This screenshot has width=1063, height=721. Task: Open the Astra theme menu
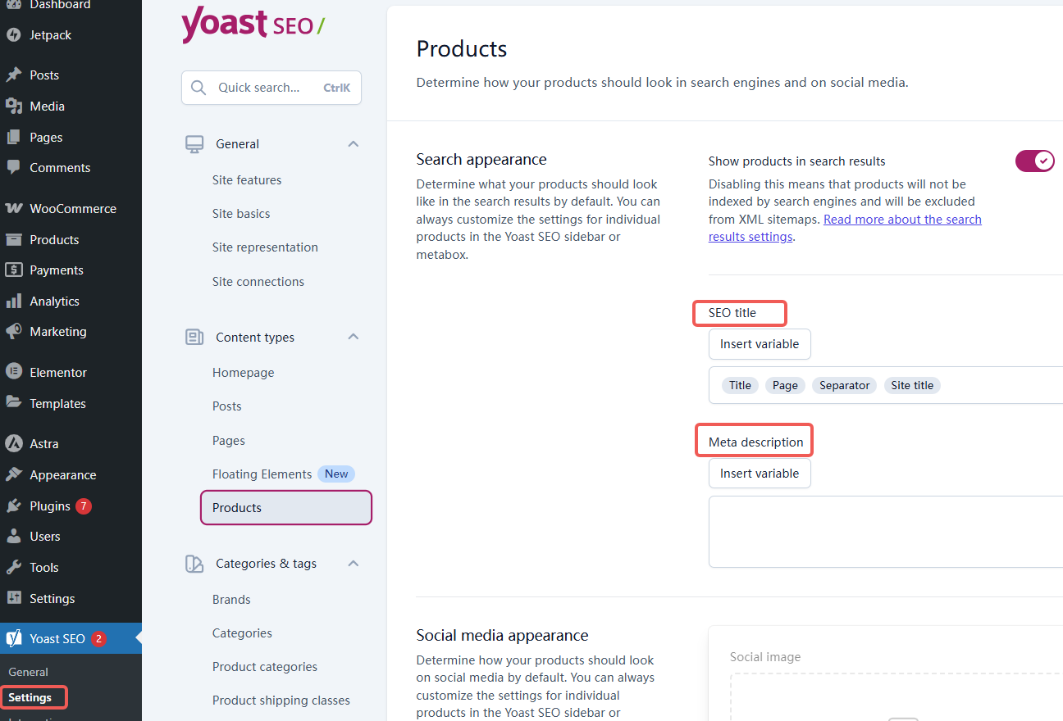[43, 443]
